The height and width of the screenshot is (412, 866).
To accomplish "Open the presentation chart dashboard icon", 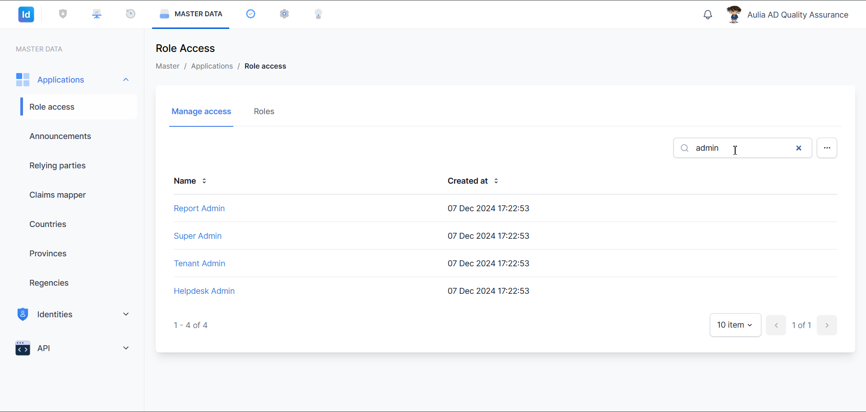I will 97,14.
